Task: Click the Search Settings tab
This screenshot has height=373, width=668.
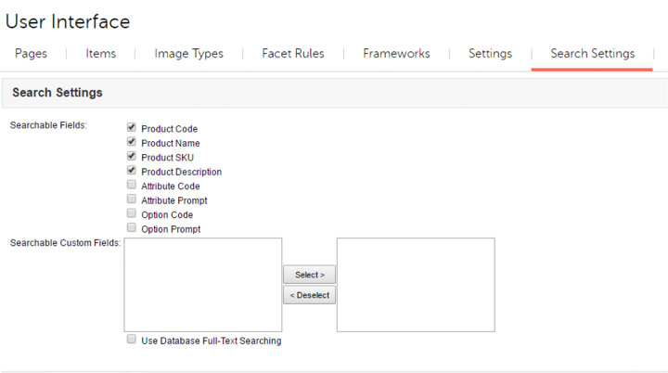Action: pyautogui.click(x=592, y=53)
